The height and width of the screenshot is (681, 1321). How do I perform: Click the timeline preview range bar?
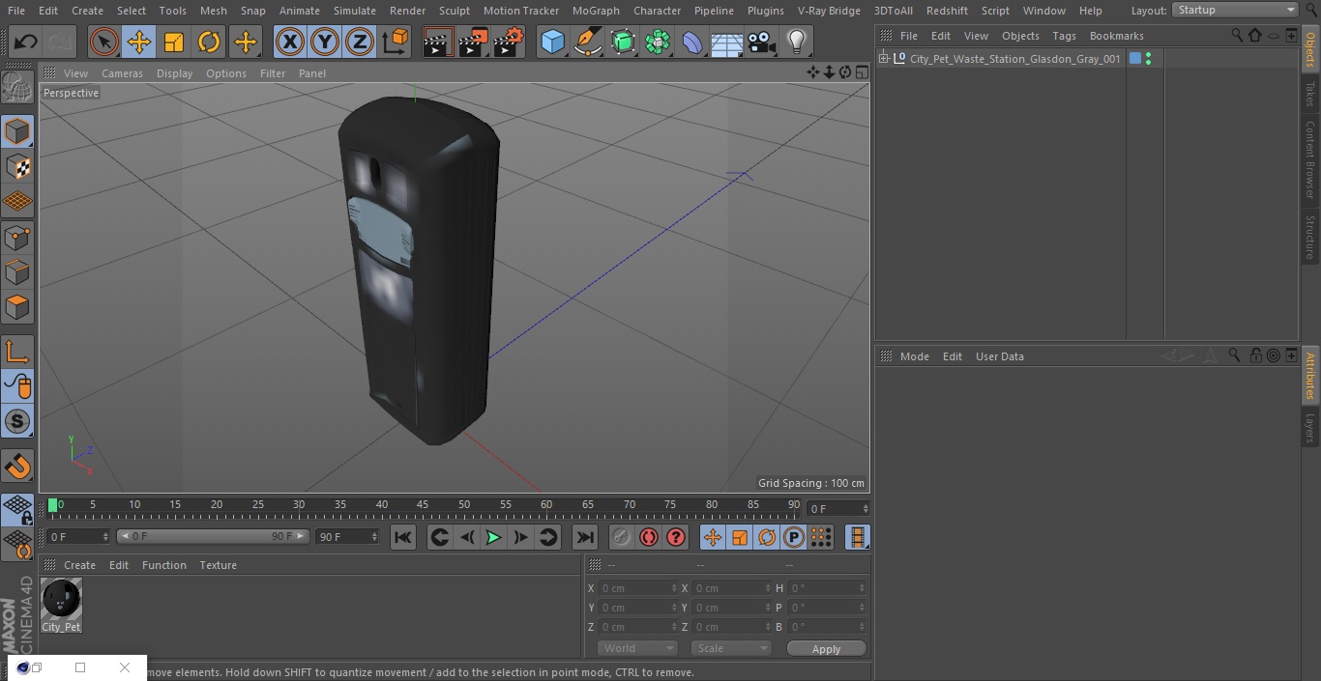pyautogui.click(x=213, y=536)
